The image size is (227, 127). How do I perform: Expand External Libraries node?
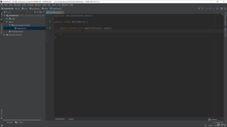(x=4, y=35)
